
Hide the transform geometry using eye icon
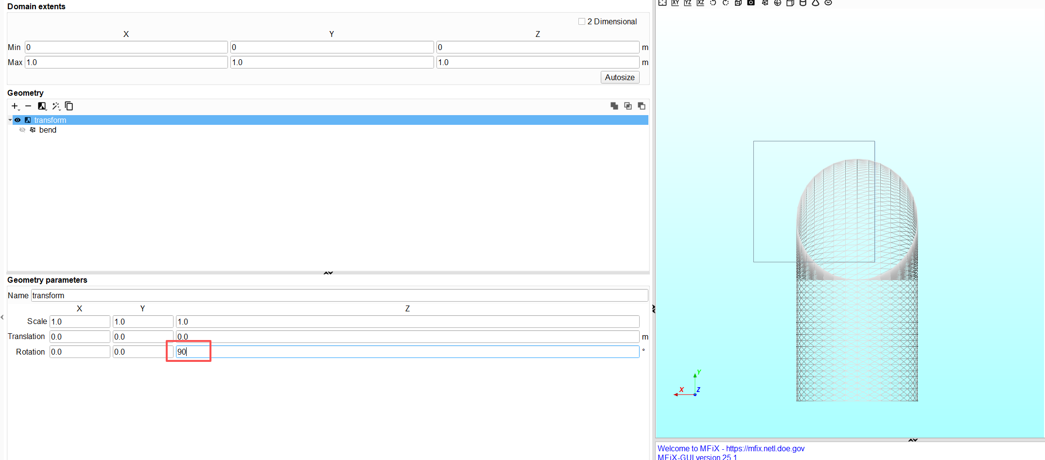pos(17,120)
